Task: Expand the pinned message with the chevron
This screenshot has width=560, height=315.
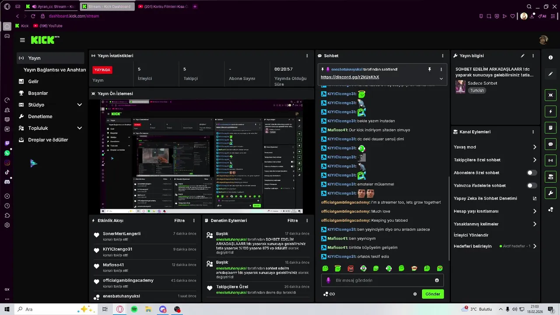Action: [441, 79]
